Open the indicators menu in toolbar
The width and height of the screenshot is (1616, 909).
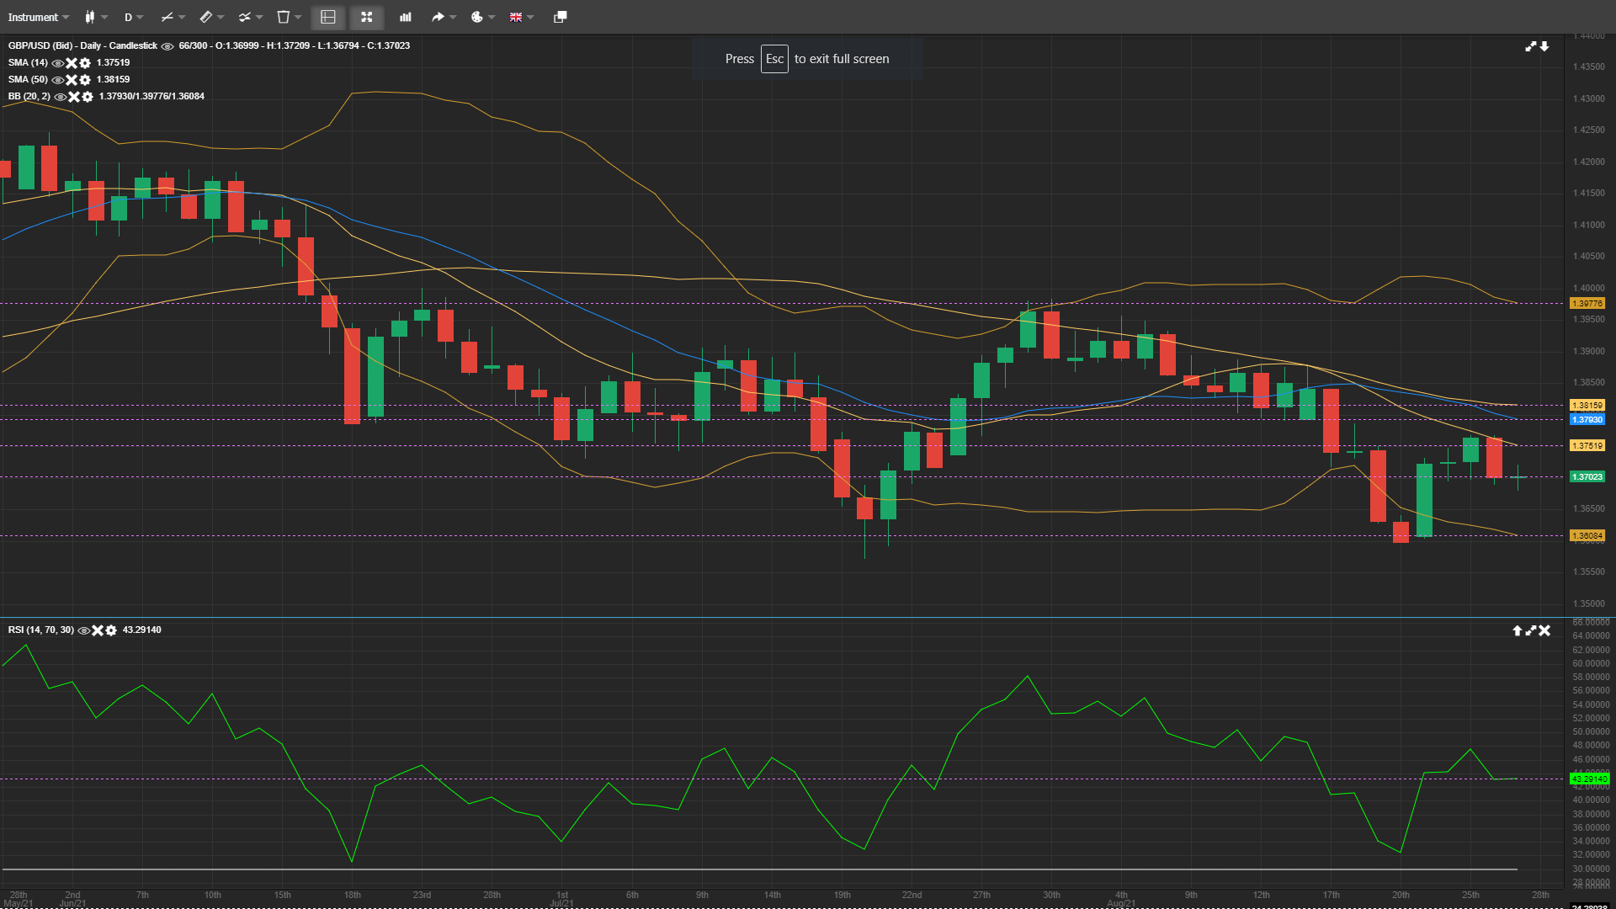coord(250,17)
